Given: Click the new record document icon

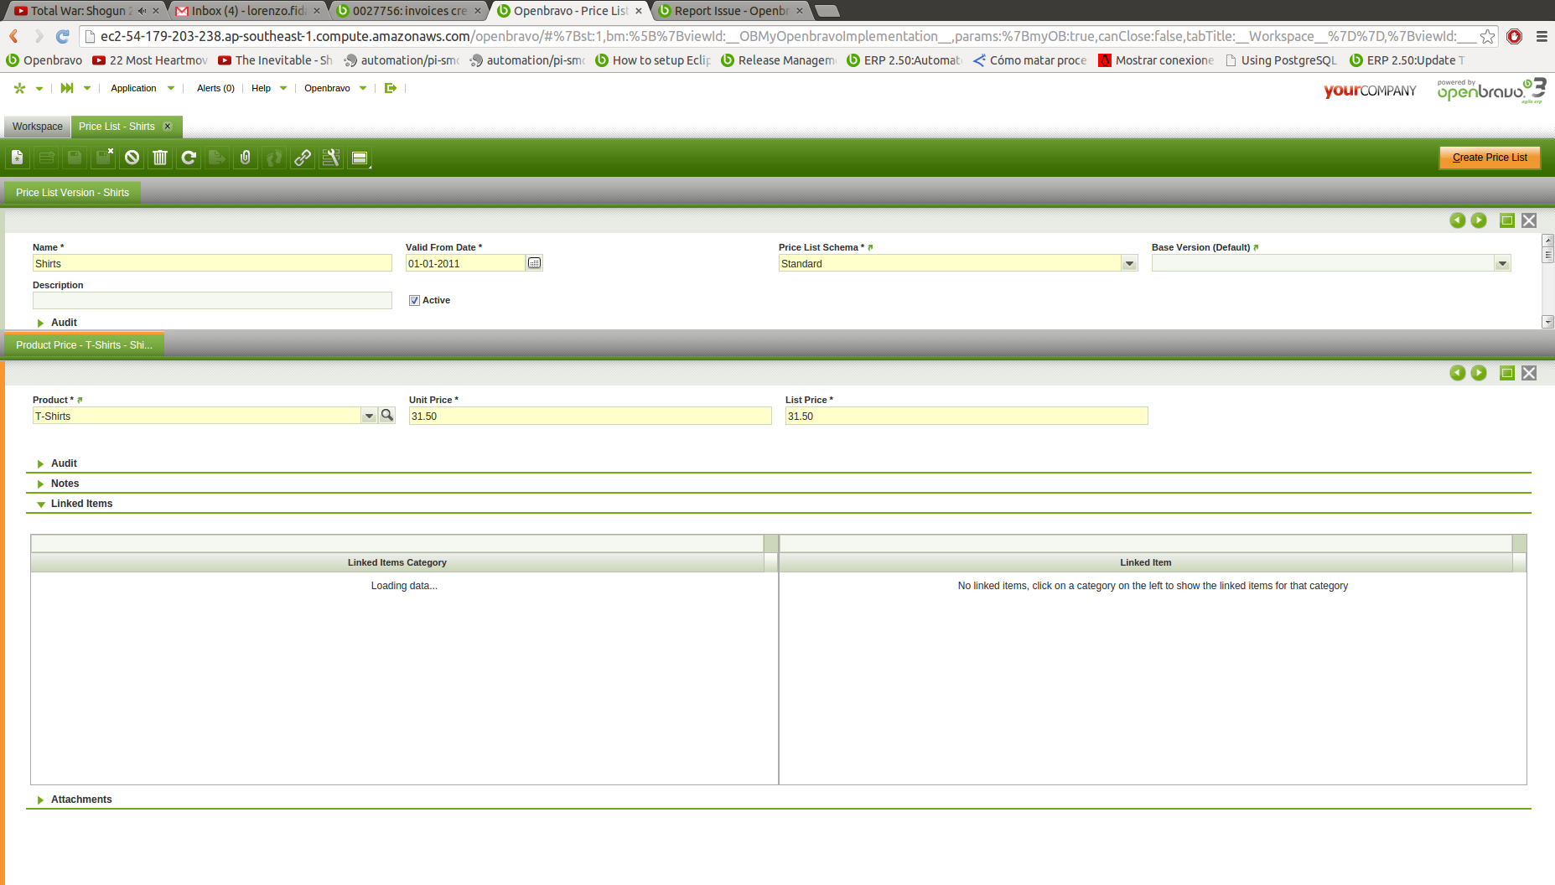Looking at the screenshot, I should click(18, 158).
